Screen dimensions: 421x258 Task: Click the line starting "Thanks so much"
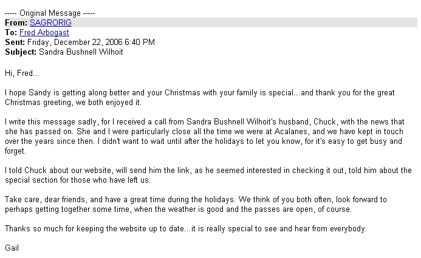pyautogui.click(x=186, y=228)
